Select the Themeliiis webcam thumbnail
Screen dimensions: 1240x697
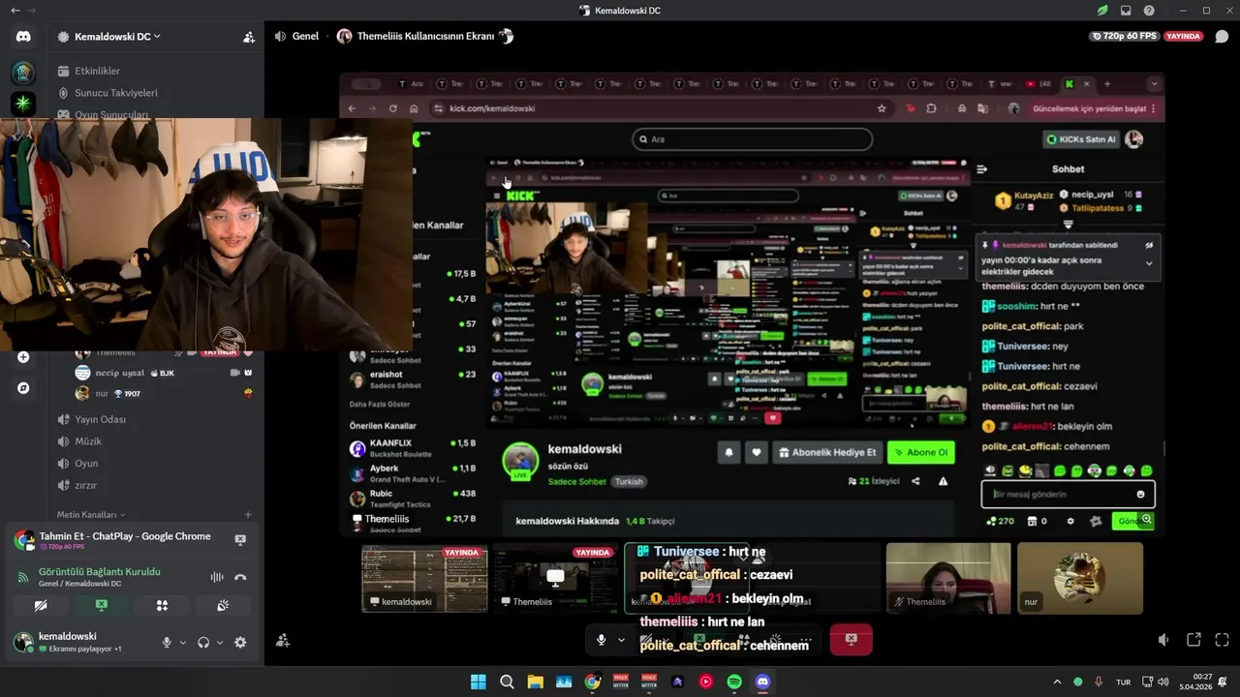[948, 578]
